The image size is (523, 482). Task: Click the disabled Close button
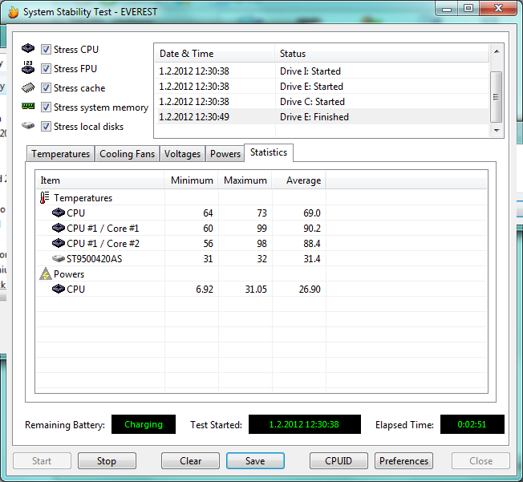[x=480, y=461]
